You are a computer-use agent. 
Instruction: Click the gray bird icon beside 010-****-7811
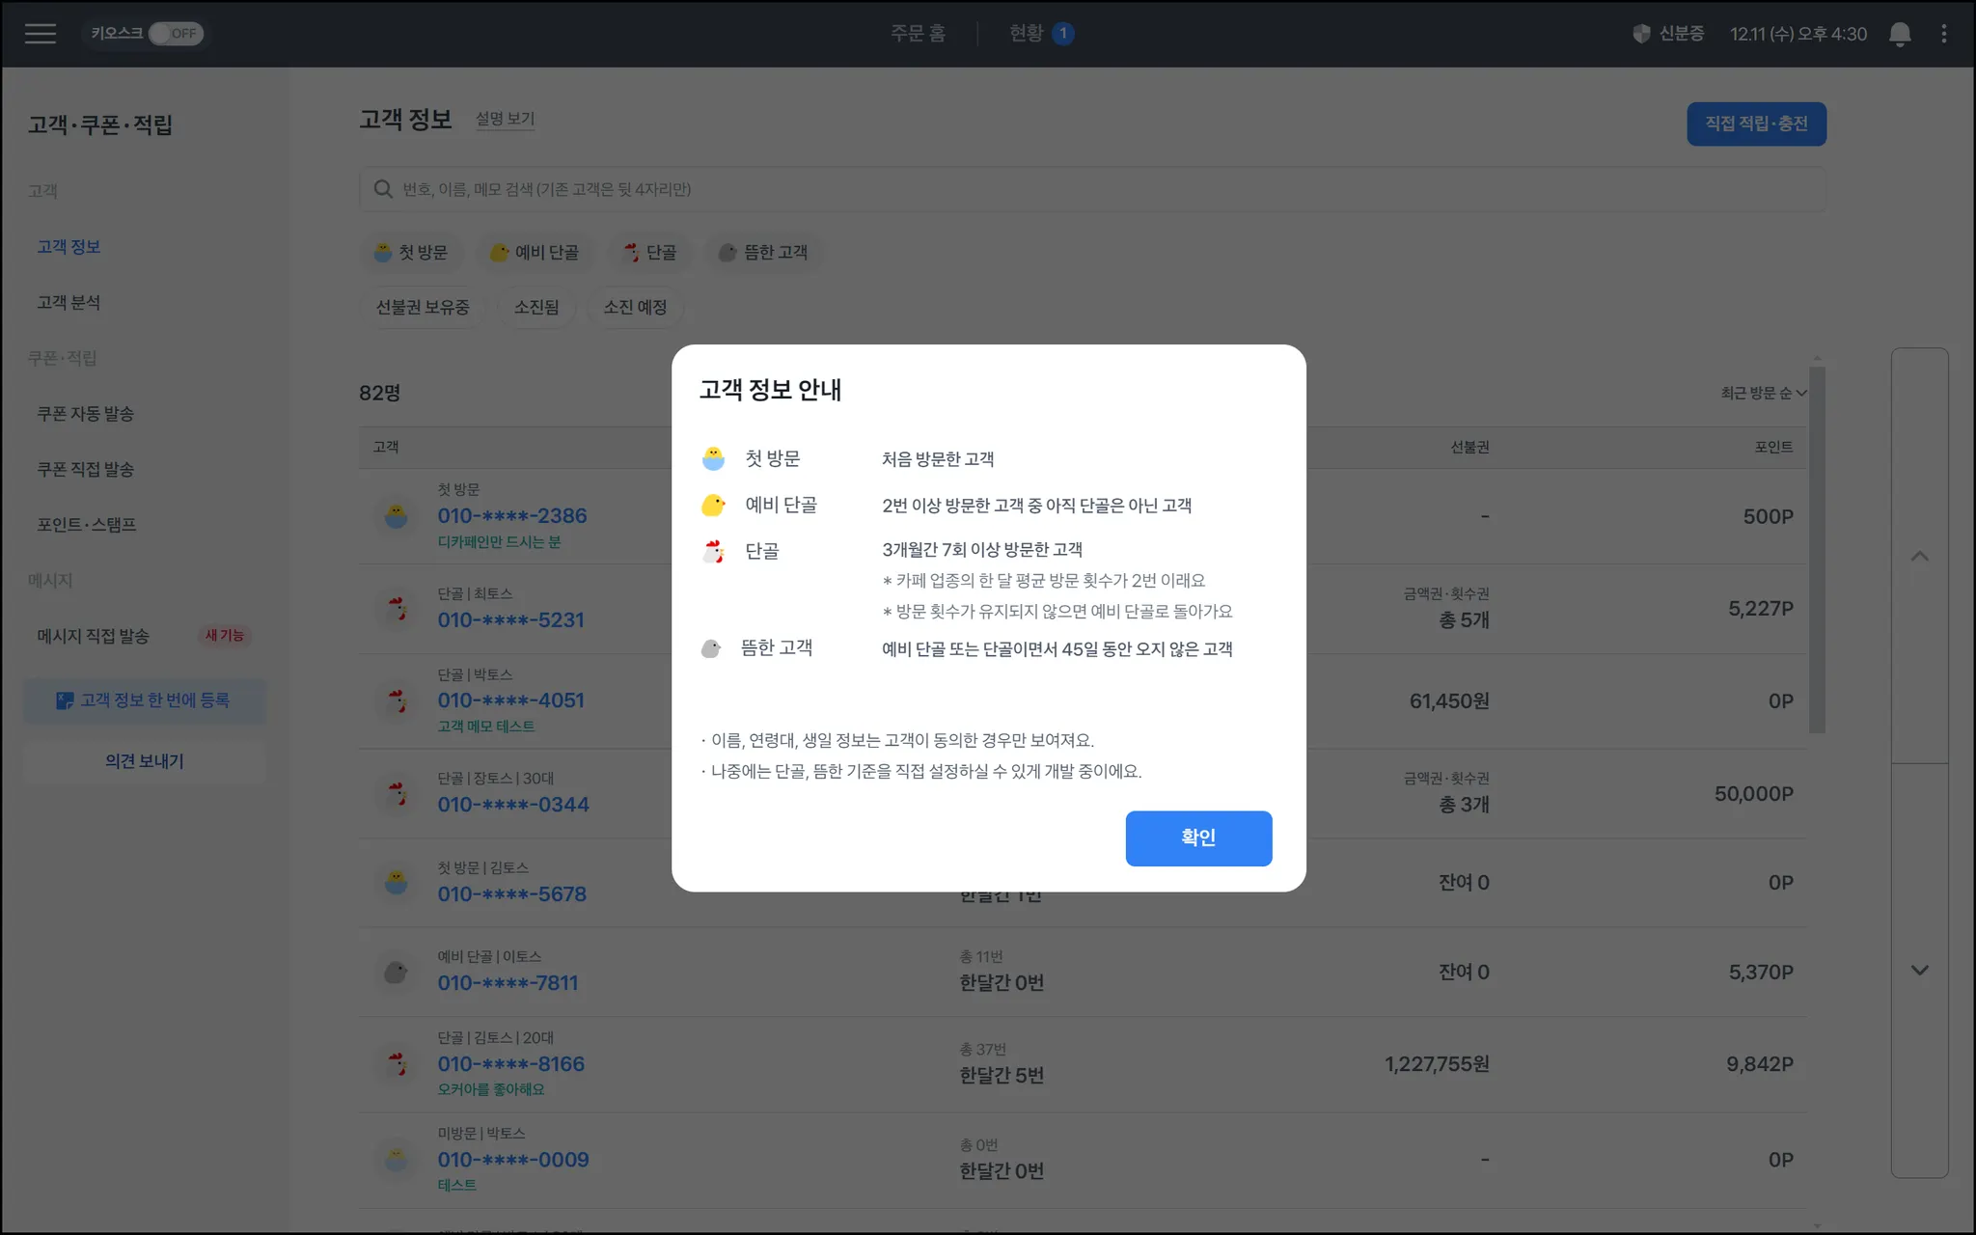coord(396,972)
